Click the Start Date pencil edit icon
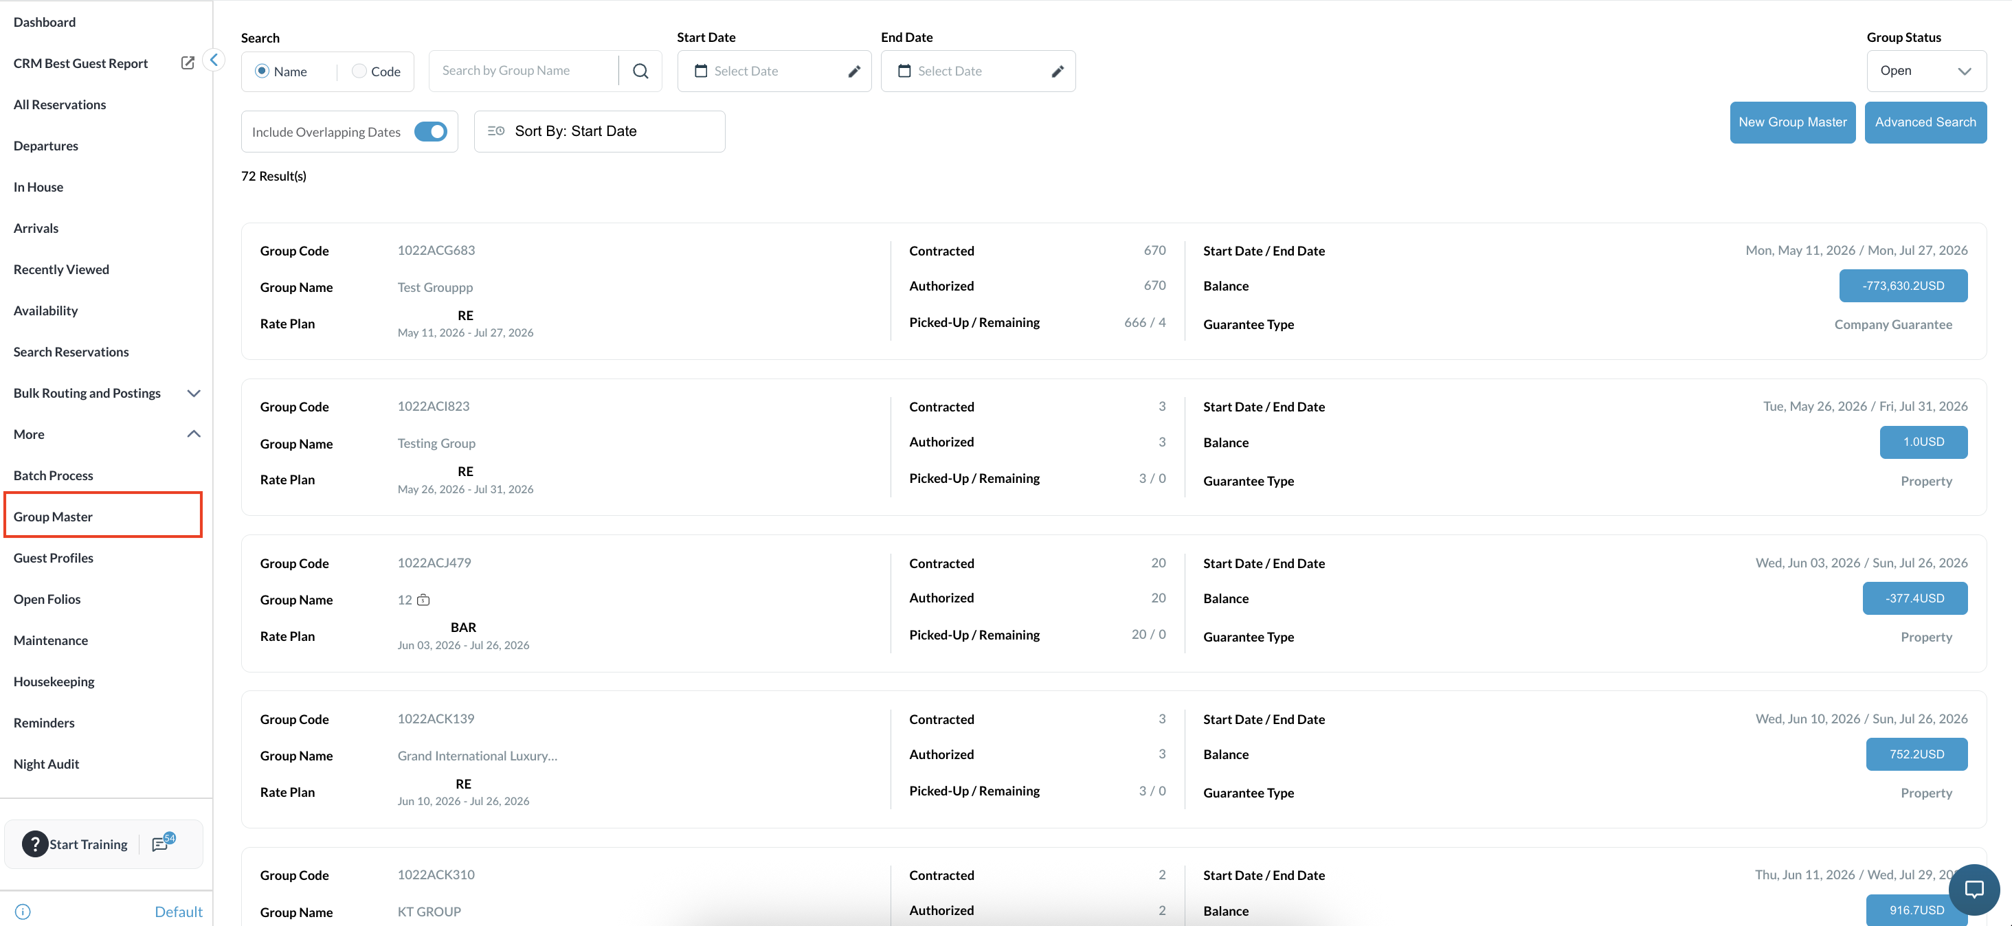The image size is (2012, 926). (x=853, y=71)
